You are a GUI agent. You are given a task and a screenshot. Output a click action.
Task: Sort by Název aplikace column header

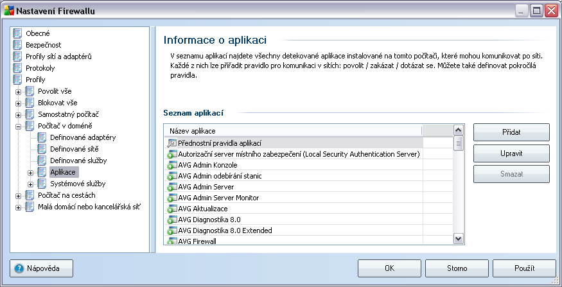click(293, 131)
